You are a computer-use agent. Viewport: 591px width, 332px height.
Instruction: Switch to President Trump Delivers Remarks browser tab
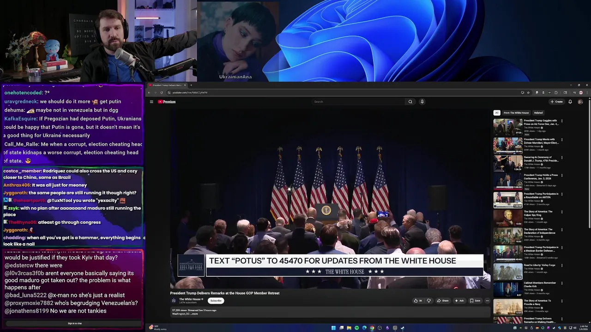coord(167,85)
